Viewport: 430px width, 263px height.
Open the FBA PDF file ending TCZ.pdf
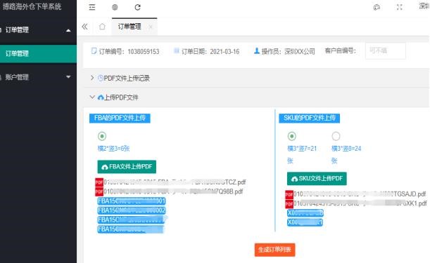(x=175, y=182)
